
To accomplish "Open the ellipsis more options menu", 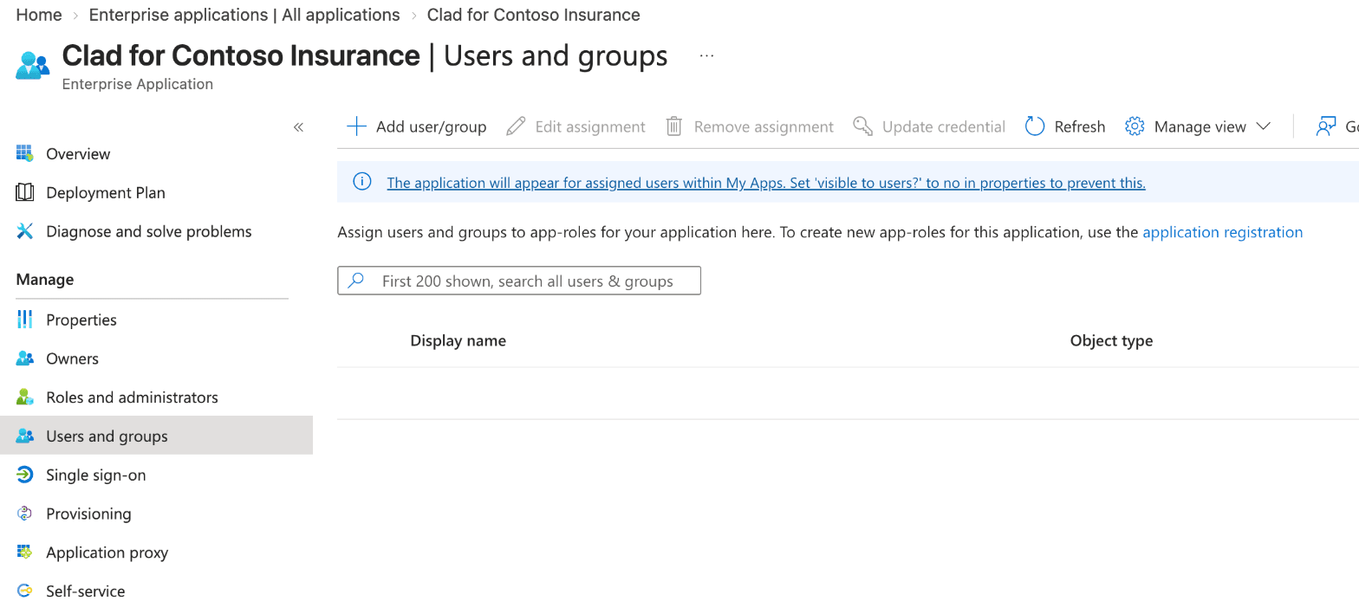I will (x=706, y=55).
